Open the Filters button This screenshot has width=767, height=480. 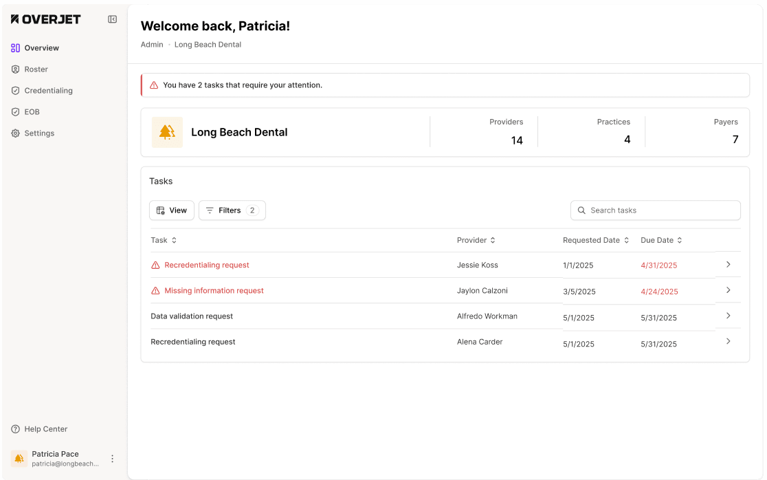(x=232, y=210)
